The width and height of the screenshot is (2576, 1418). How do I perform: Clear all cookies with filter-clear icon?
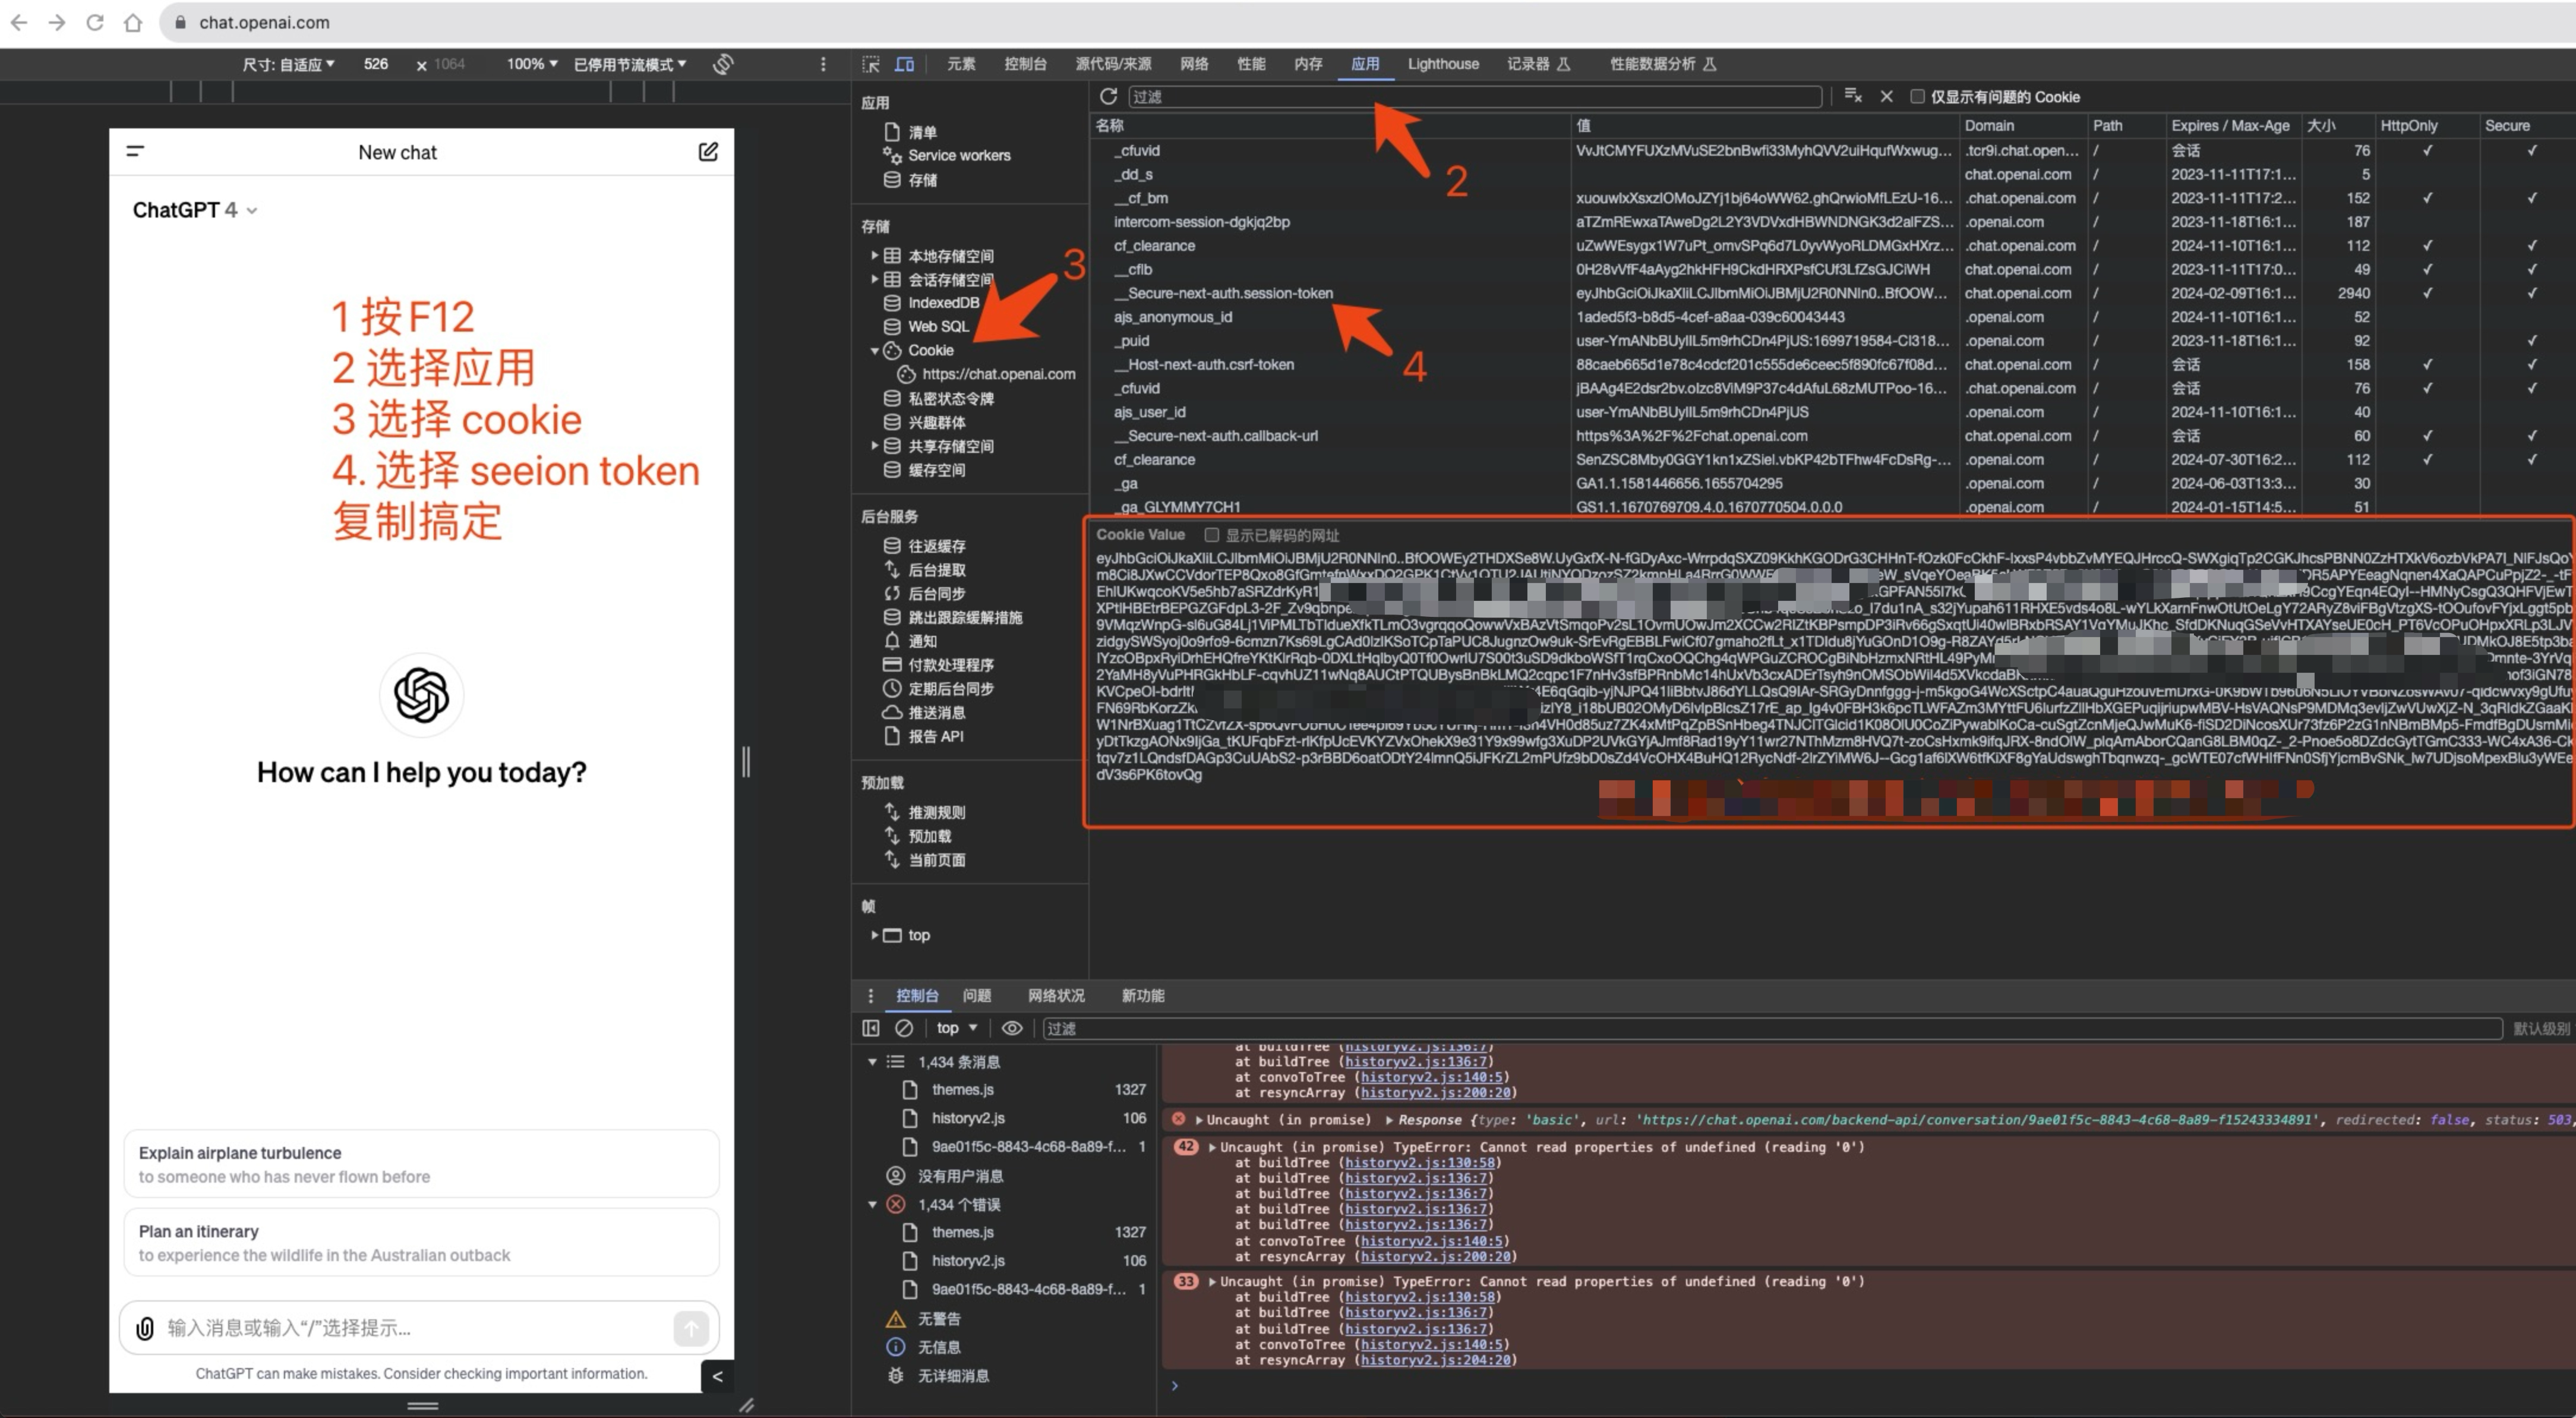[1853, 96]
